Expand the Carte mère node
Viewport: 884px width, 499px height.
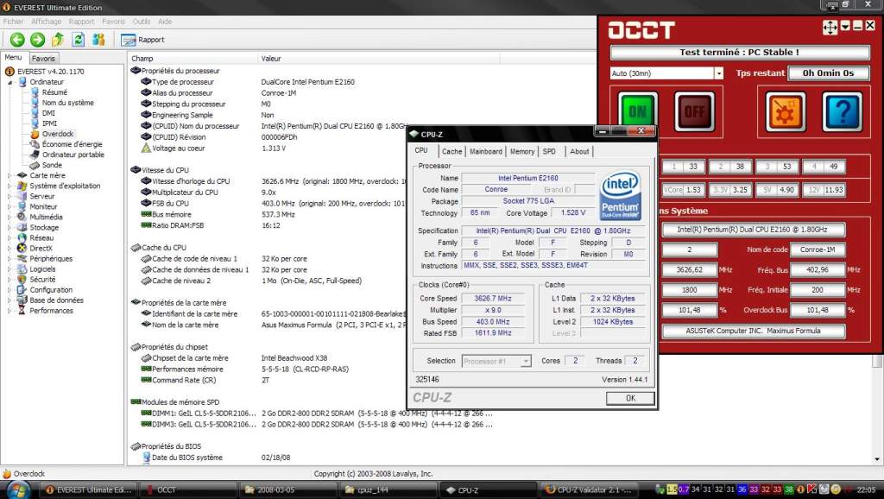[x=9, y=175]
